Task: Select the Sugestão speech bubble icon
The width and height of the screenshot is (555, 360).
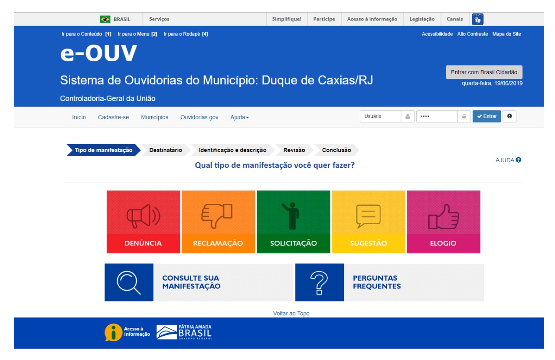Action: pos(368,216)
